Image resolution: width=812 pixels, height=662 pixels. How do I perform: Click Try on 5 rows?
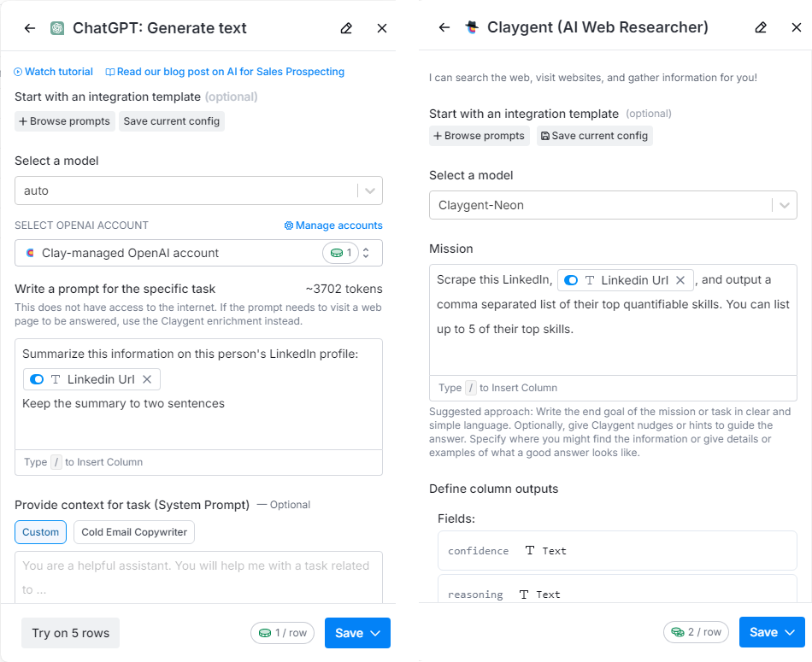[x=70, y=632]
